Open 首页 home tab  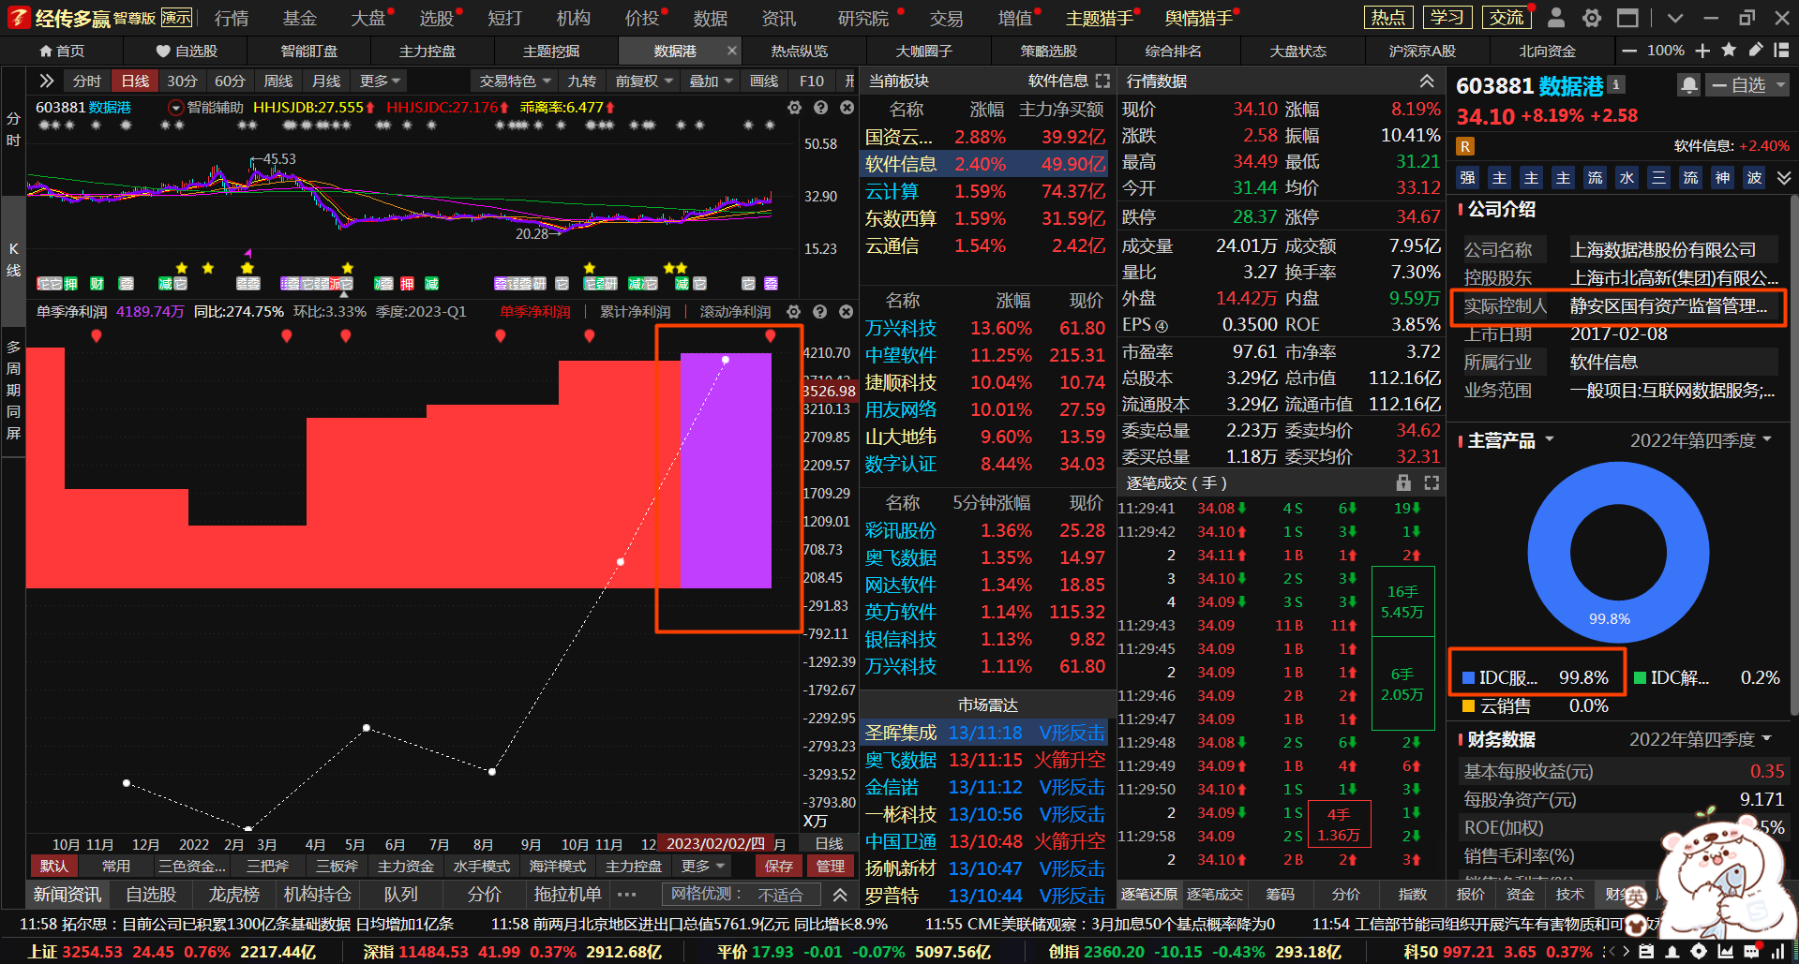click(x=62, y=51)
